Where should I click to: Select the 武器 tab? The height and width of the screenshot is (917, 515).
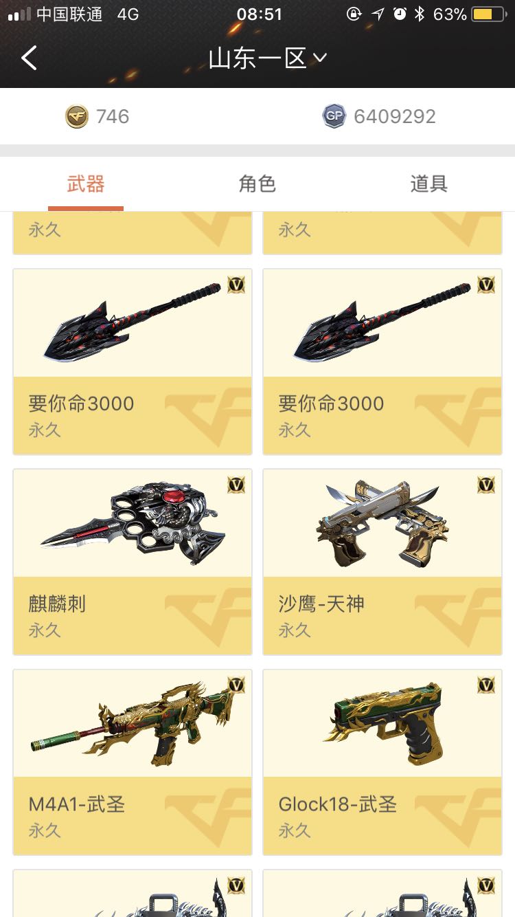coord(86,184)
